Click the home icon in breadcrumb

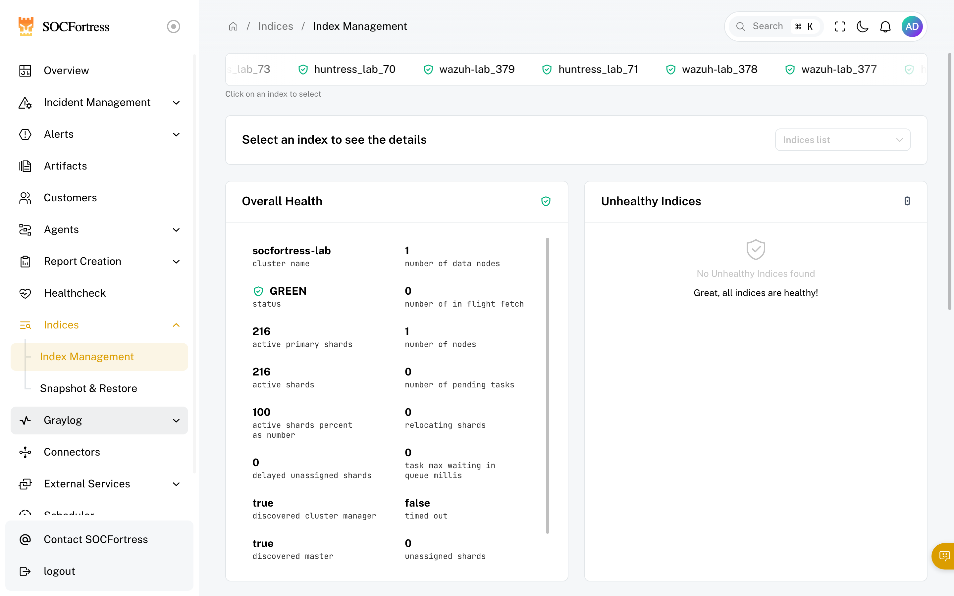(x=233, y=26)
